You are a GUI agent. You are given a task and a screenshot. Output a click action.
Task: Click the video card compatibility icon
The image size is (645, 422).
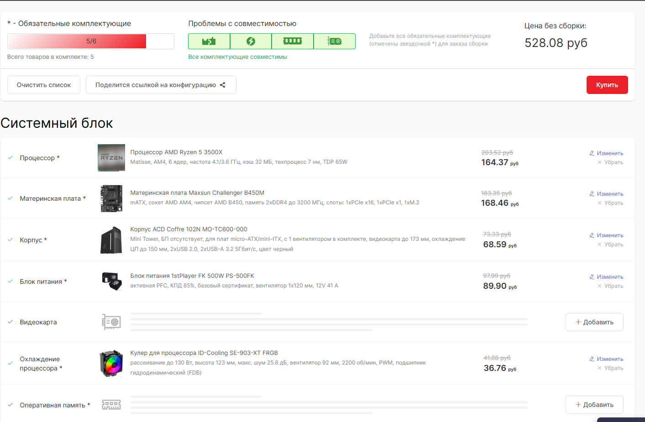coord(335,42)
